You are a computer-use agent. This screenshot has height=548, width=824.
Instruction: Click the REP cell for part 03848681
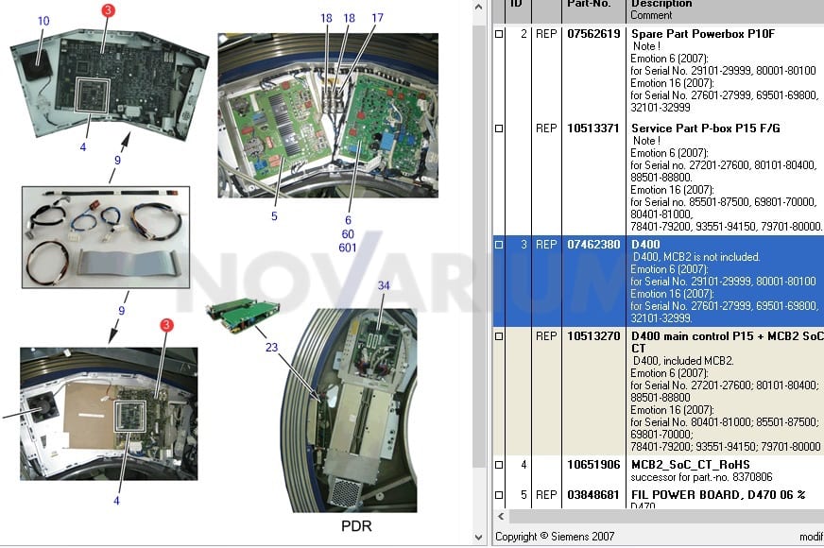[x=546, y=495]
